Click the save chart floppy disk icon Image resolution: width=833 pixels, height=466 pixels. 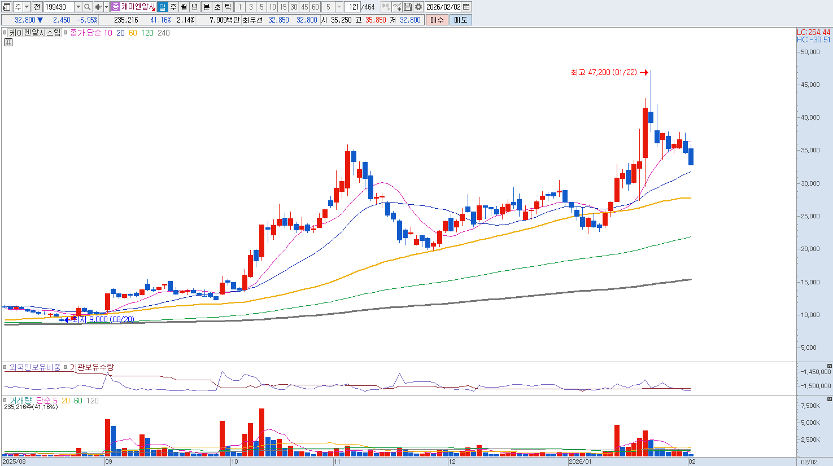click(408, 7)
